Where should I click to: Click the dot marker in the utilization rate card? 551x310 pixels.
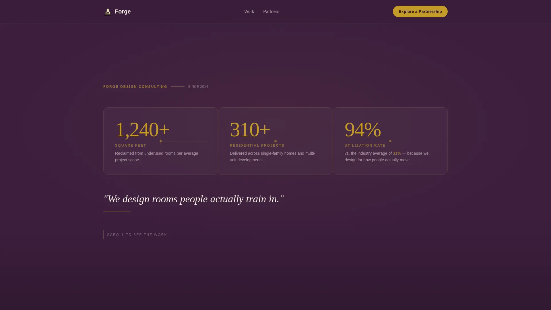click(390, 141)
